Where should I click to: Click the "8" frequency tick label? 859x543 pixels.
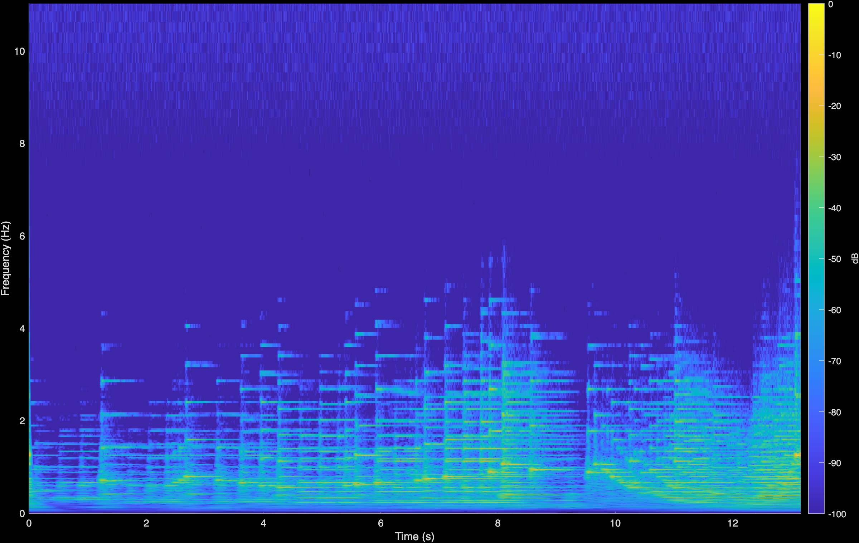(x=23, y=143)
